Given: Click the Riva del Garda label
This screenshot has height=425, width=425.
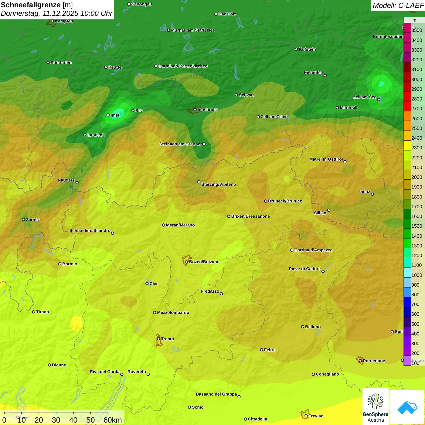Looking at the screenshot, I should (x=105, y=372).
